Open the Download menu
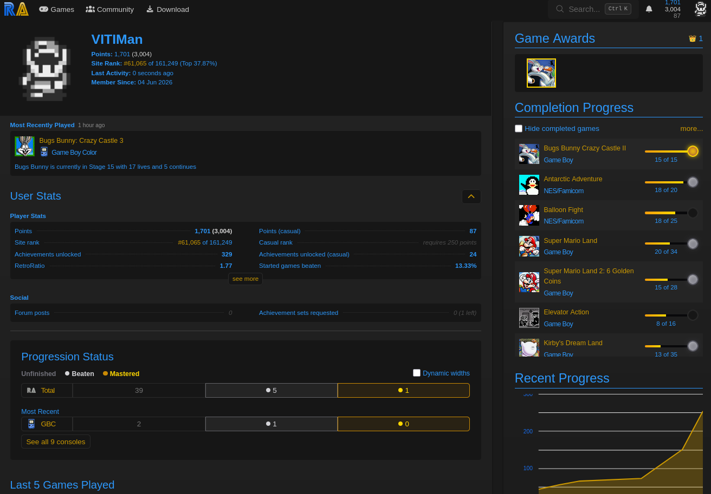The width and height of the screenshot is (711, 494). (x=167, y=9)
